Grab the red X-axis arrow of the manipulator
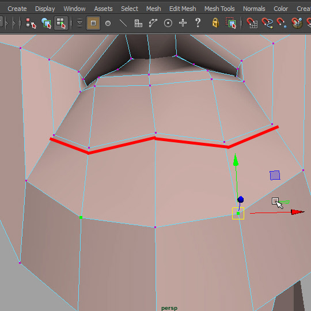The width and height of the screenshot is (311, 311). (x=297, y=212)
